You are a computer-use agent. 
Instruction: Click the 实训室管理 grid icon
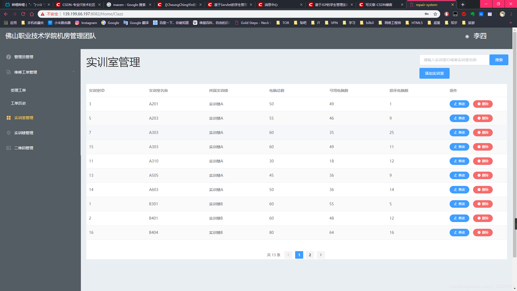click(9, 118)
